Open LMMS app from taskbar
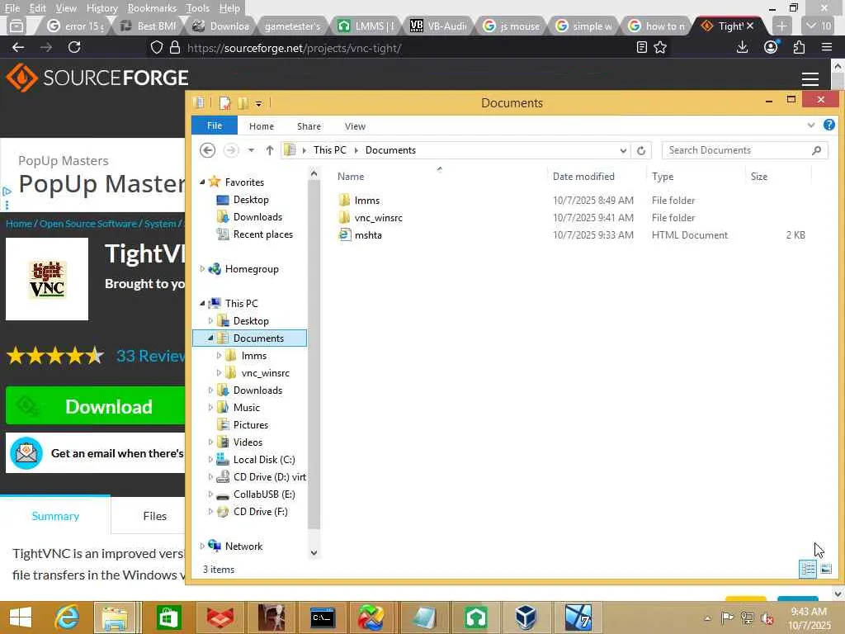The width and height of the screenshot is (845, 634). 475,617
